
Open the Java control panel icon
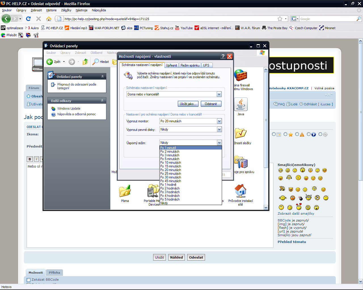pyautogui.click(x=241, y=107)
